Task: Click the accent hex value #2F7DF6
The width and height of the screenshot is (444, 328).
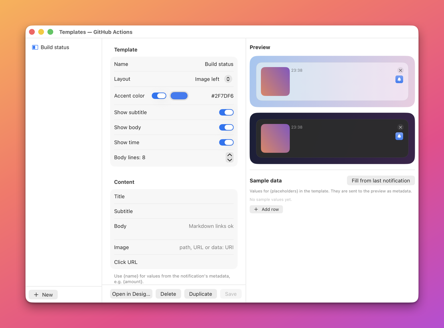Action: [222, 96]
